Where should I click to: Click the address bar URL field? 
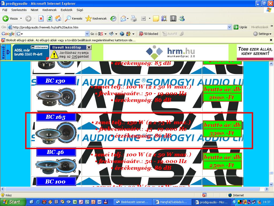pyautogui.click(x=120, y=27)
